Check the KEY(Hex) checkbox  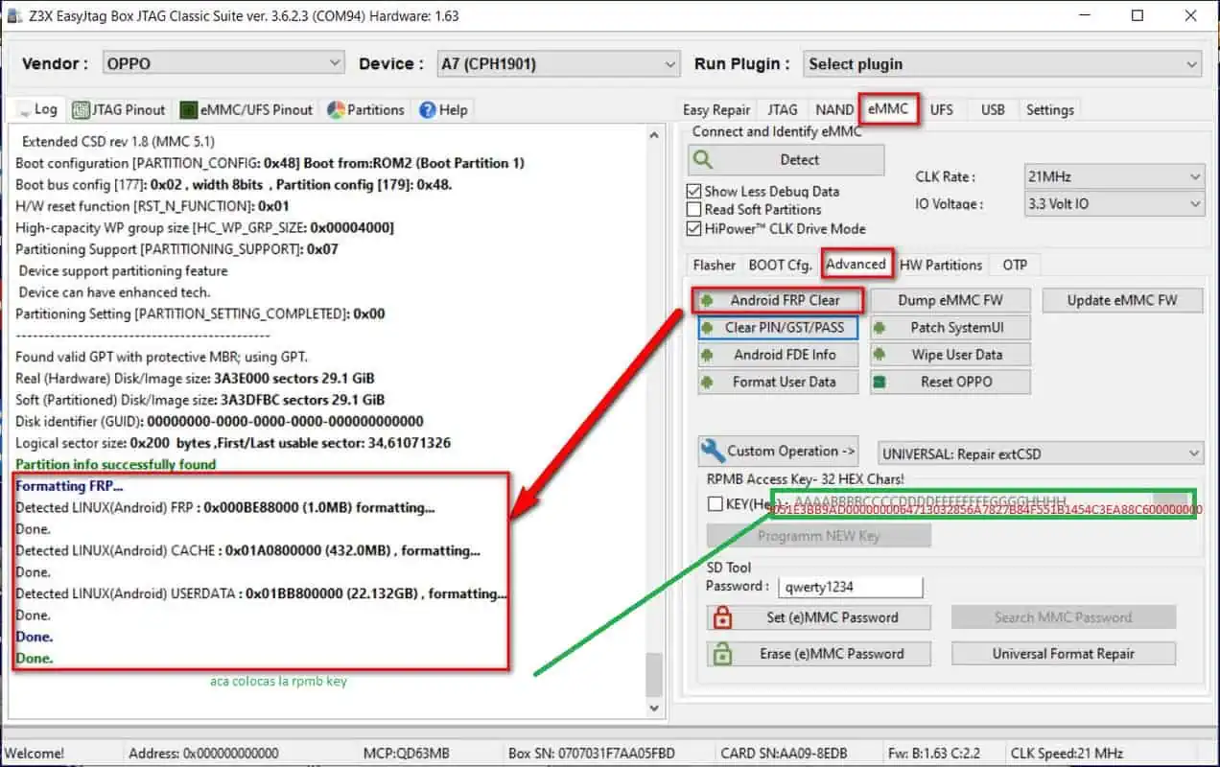point(715,503)
